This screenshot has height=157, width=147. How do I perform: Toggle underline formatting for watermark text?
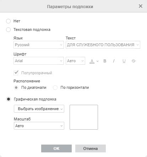tap(124, 61)
